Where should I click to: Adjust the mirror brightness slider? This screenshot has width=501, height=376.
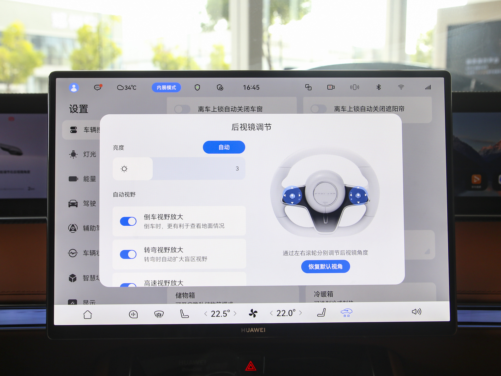(x=179, y=169)
